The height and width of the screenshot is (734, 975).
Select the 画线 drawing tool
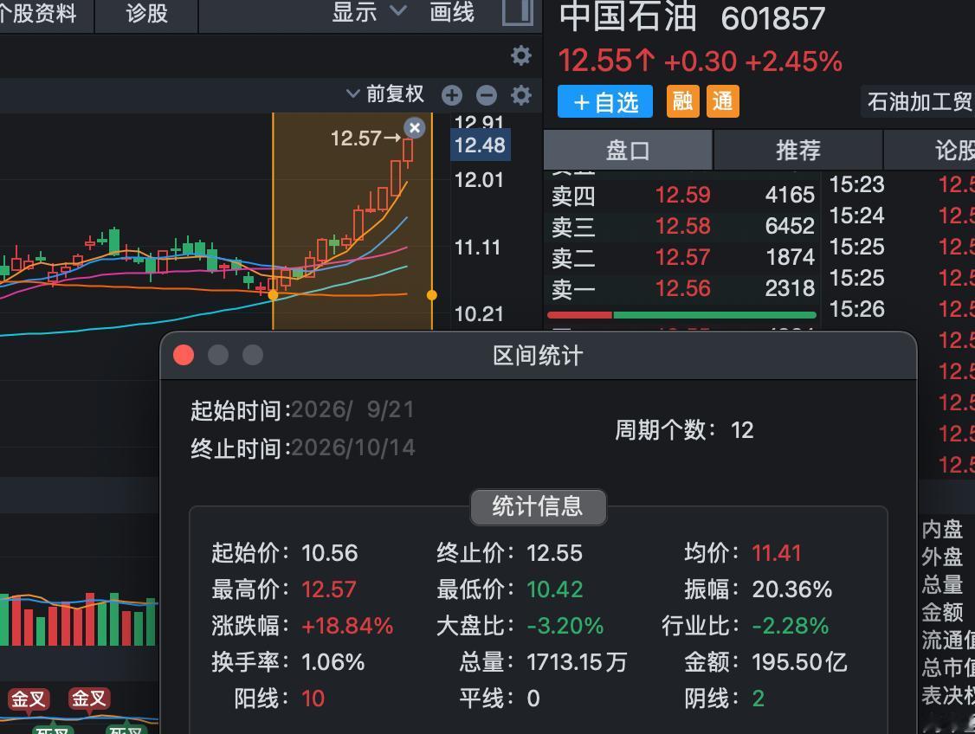(452, 12)
